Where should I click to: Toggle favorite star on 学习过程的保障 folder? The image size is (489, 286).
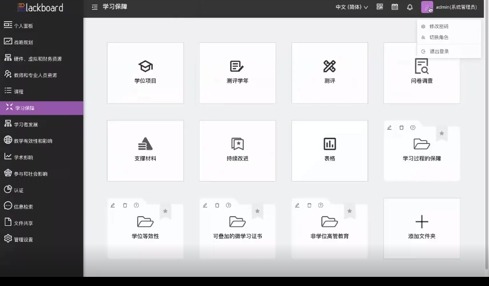(x=441, y=133)
